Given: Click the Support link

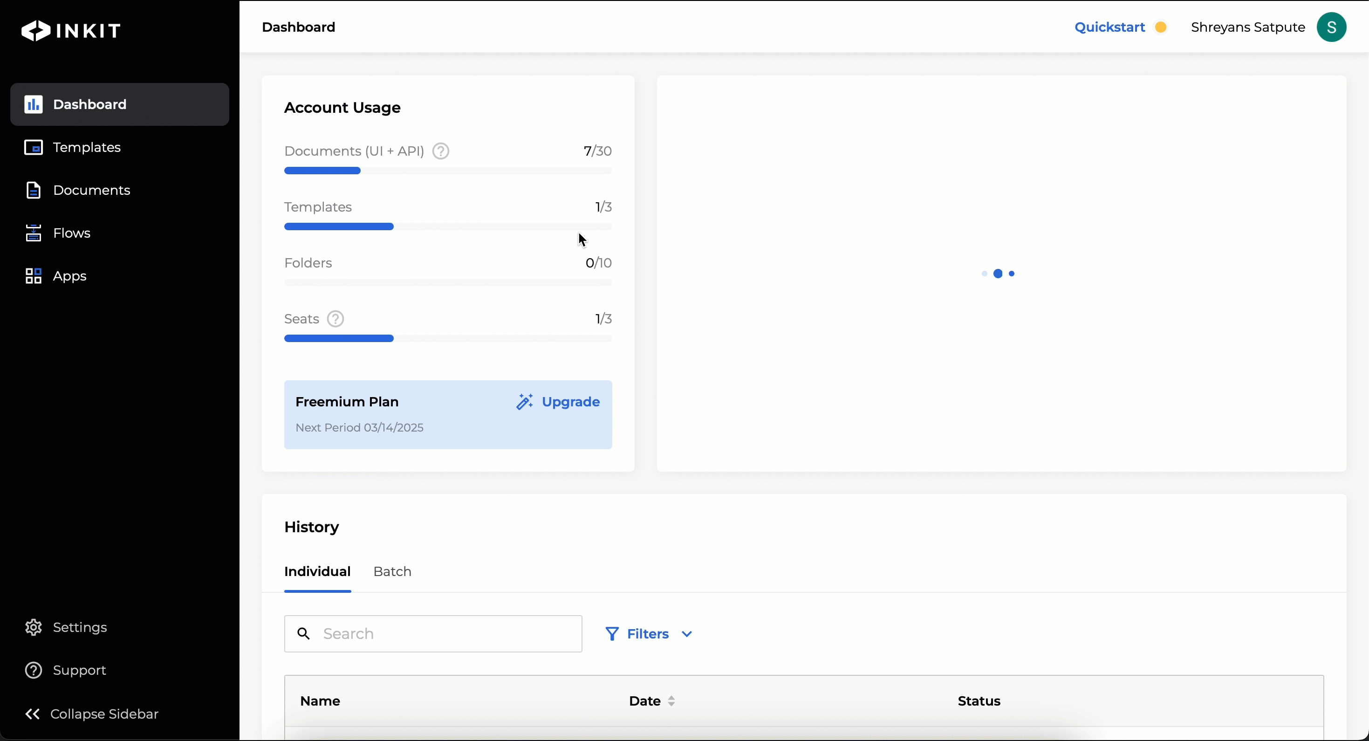Looking at the screenshot, I should coord(80,671).
